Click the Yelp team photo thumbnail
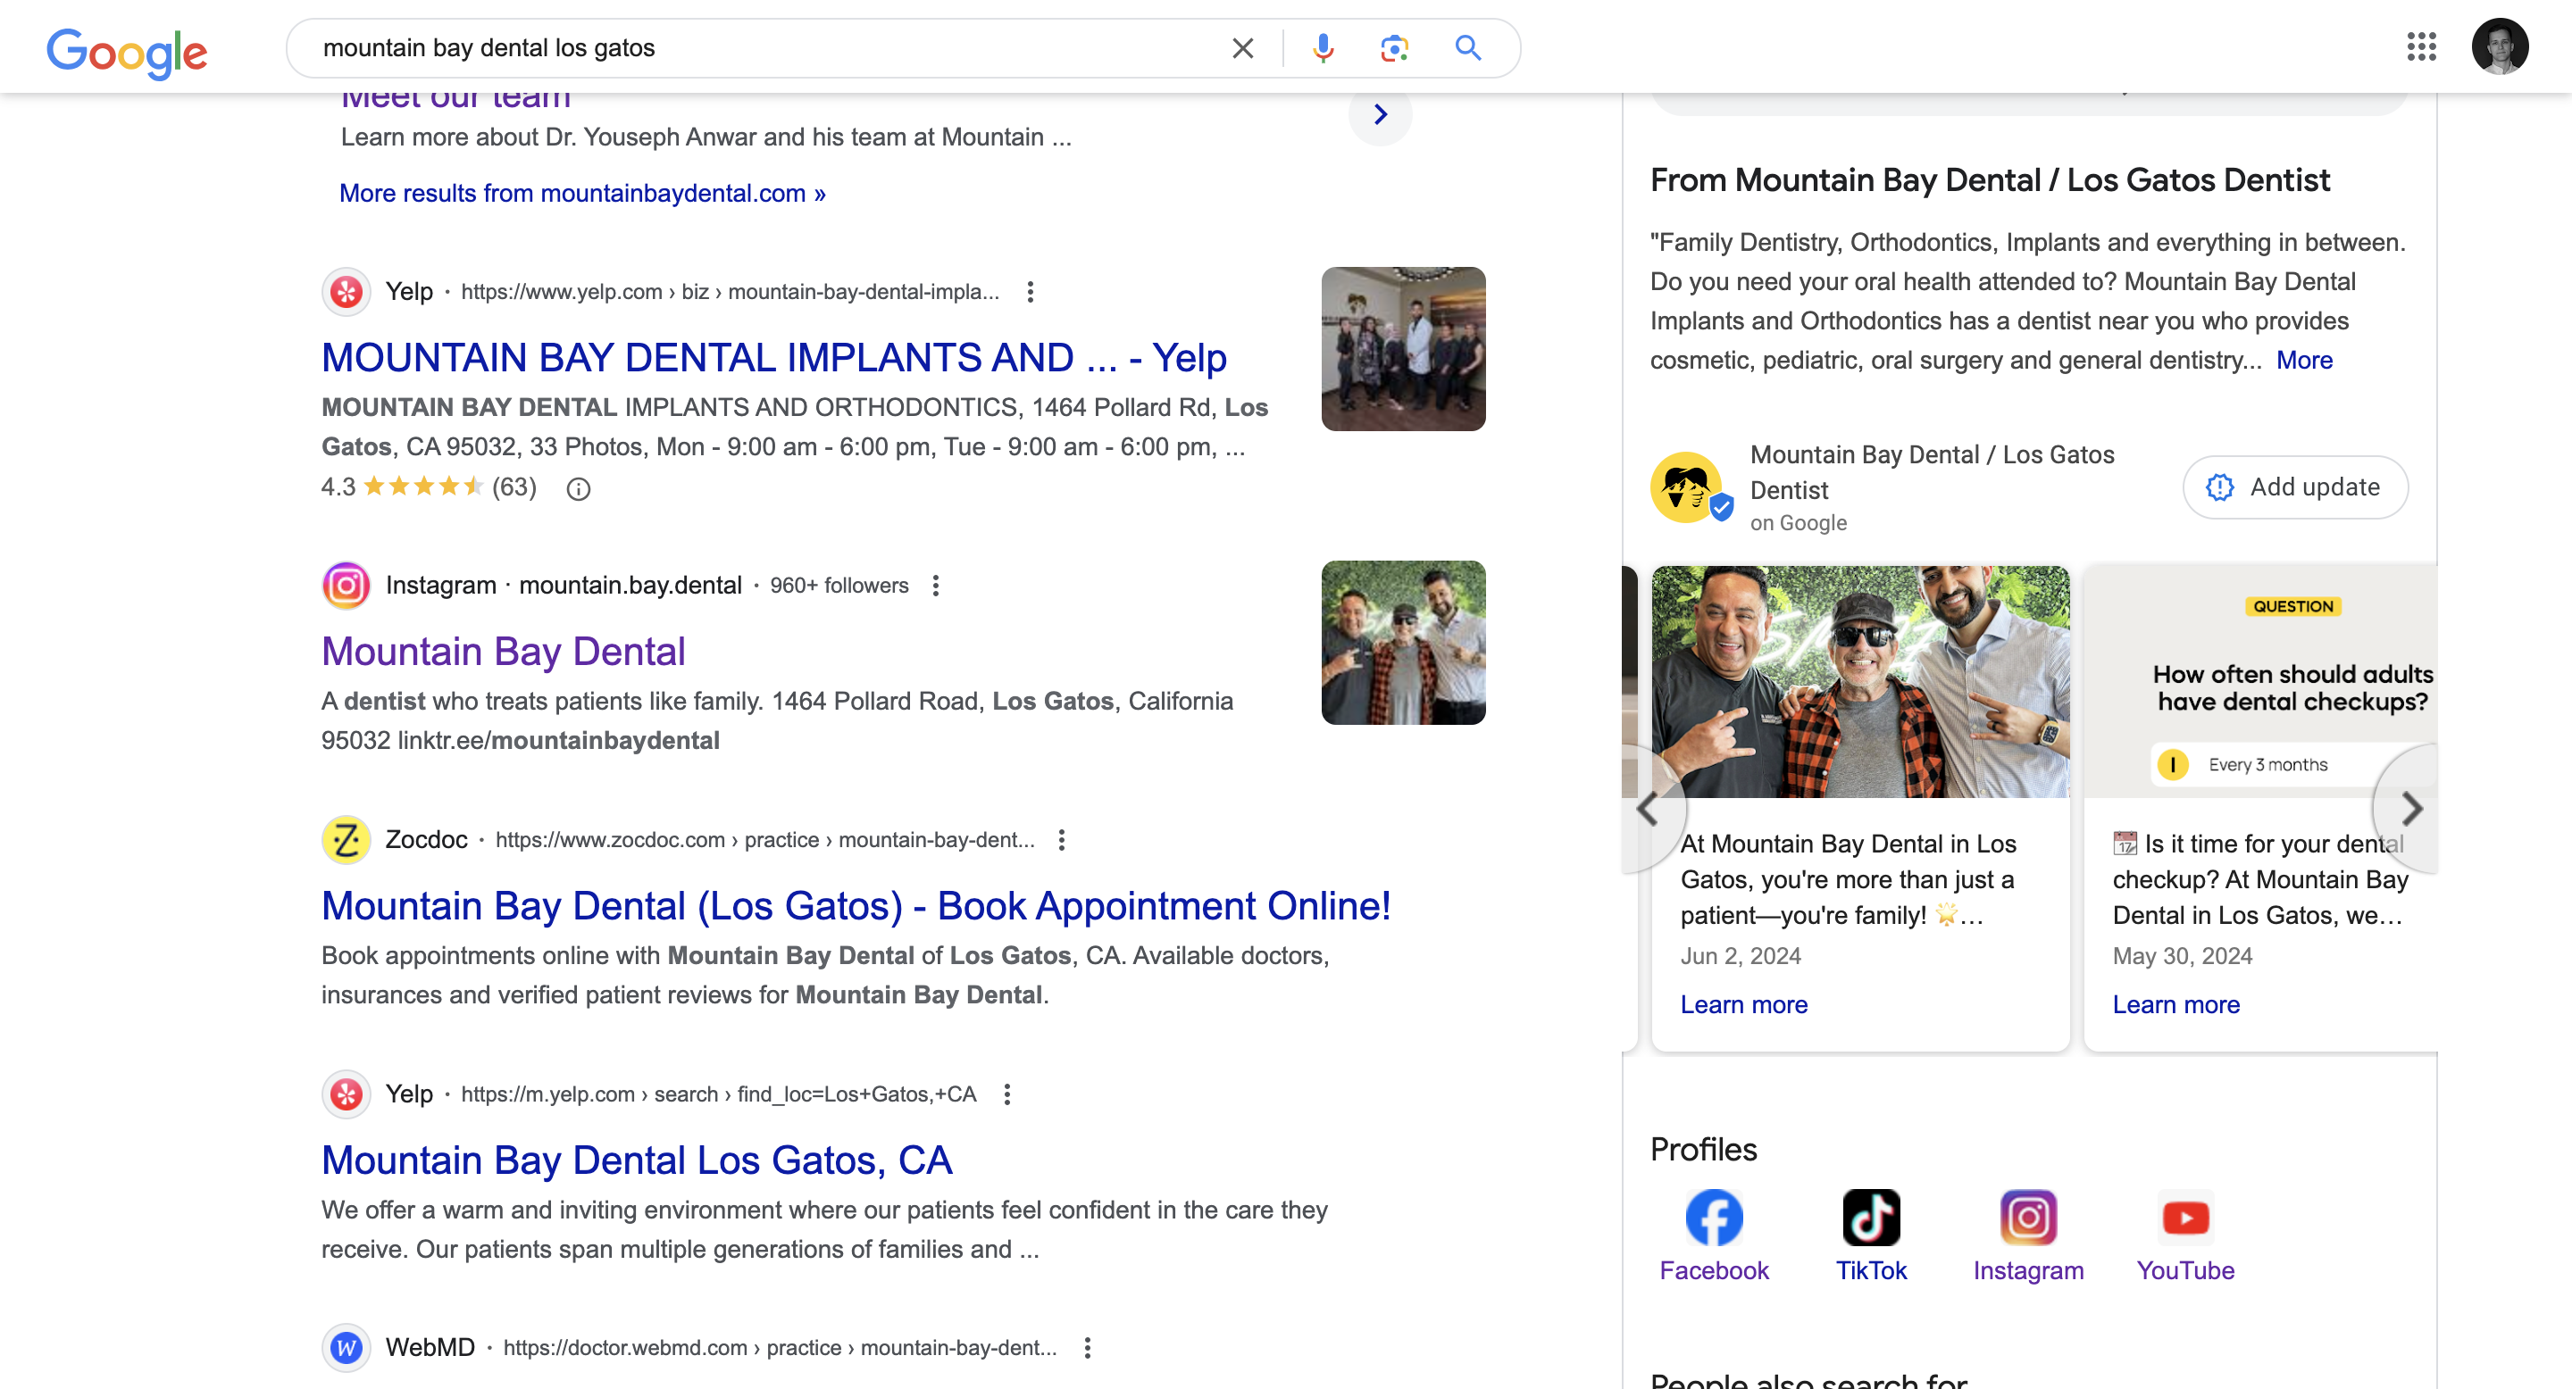Screen dimensions: 2572x1389 [x=1403, y=349]
